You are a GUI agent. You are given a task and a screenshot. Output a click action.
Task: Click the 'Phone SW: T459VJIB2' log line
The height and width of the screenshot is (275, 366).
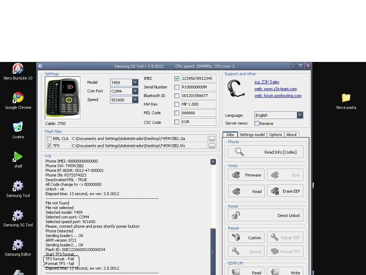[x=65, y=166]
